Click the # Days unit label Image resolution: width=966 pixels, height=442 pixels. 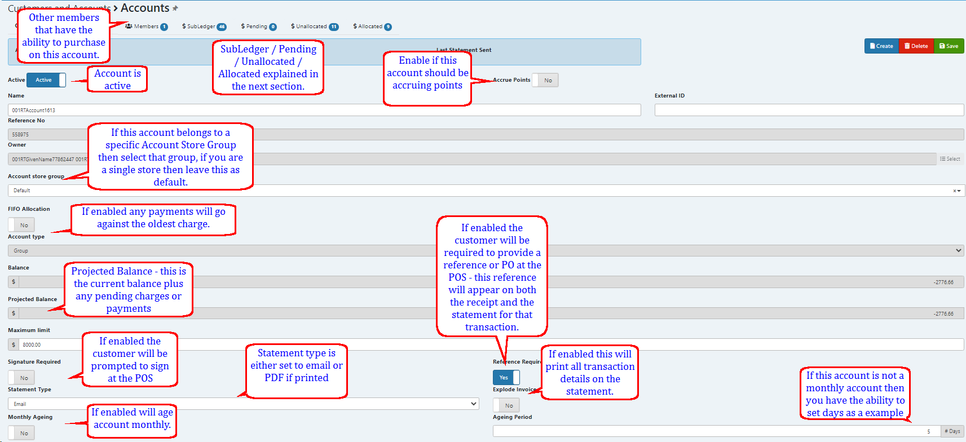click(953, 431)
